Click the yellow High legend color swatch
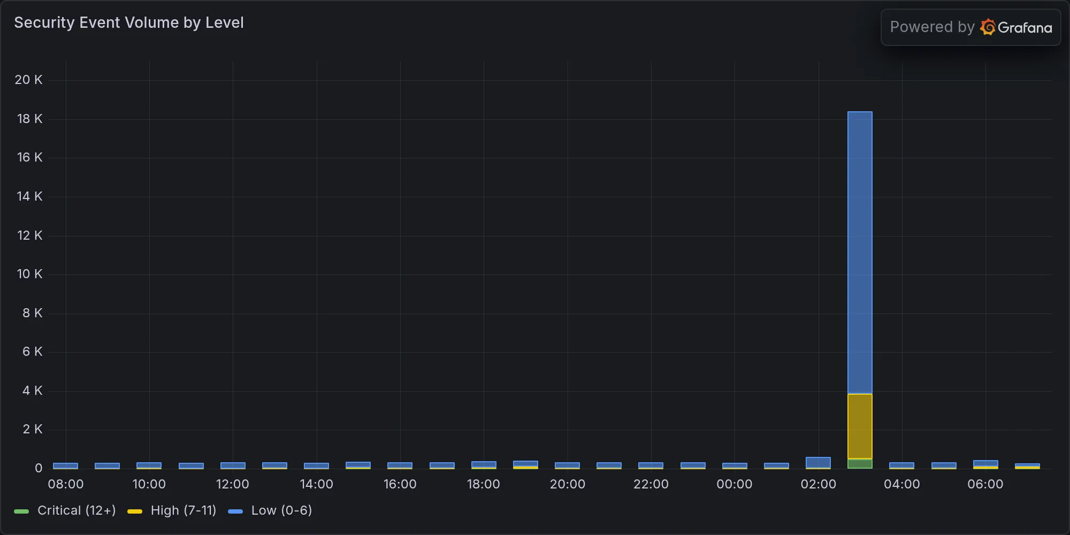 [x=135, y=511]
